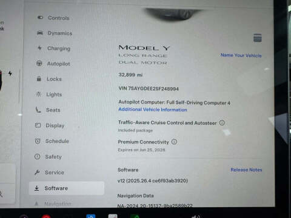Click the Seats seat icon

[38, 110]
